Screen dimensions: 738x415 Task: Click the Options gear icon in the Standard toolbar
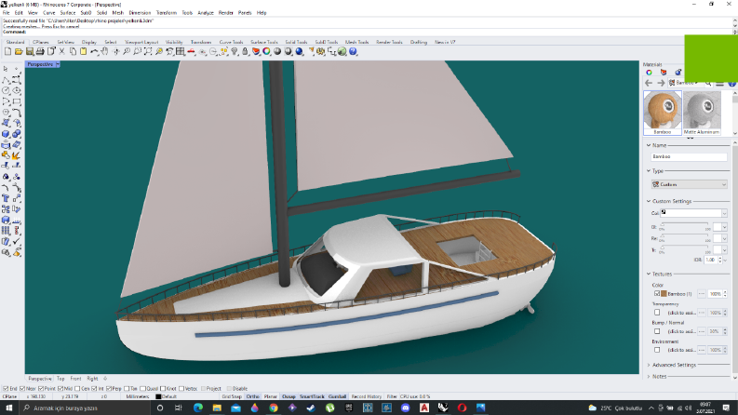(x=320, y=51)
